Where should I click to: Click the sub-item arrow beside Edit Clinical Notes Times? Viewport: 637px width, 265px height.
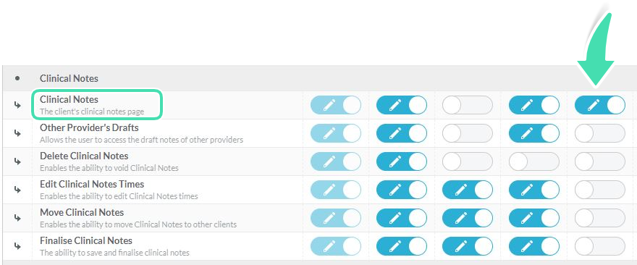coord(17,190)
